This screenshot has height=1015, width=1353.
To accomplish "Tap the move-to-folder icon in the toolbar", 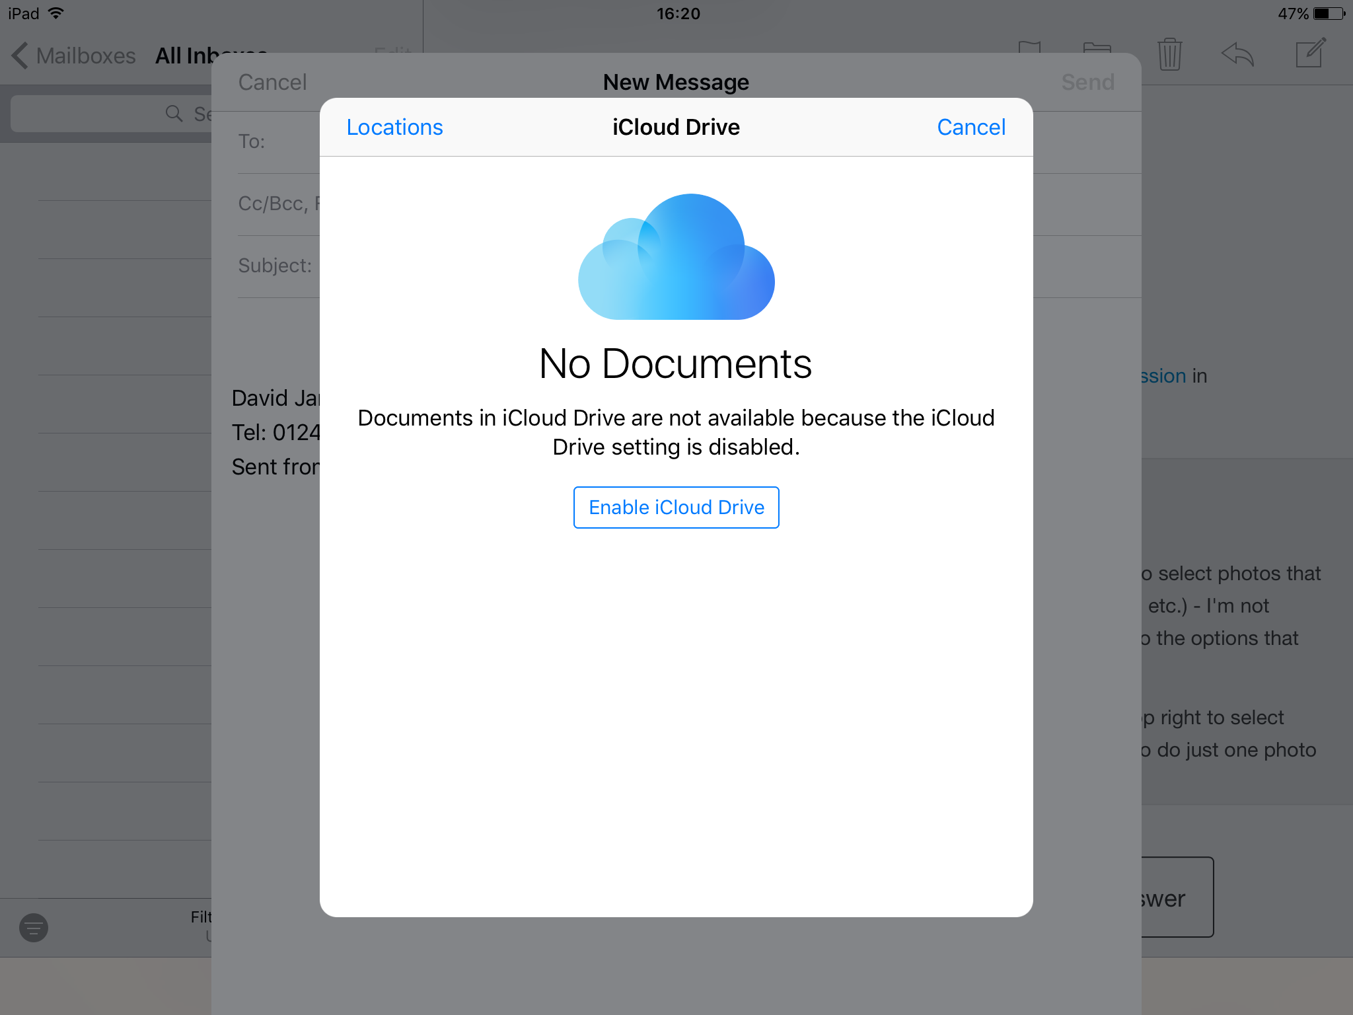I will 1097,48.
